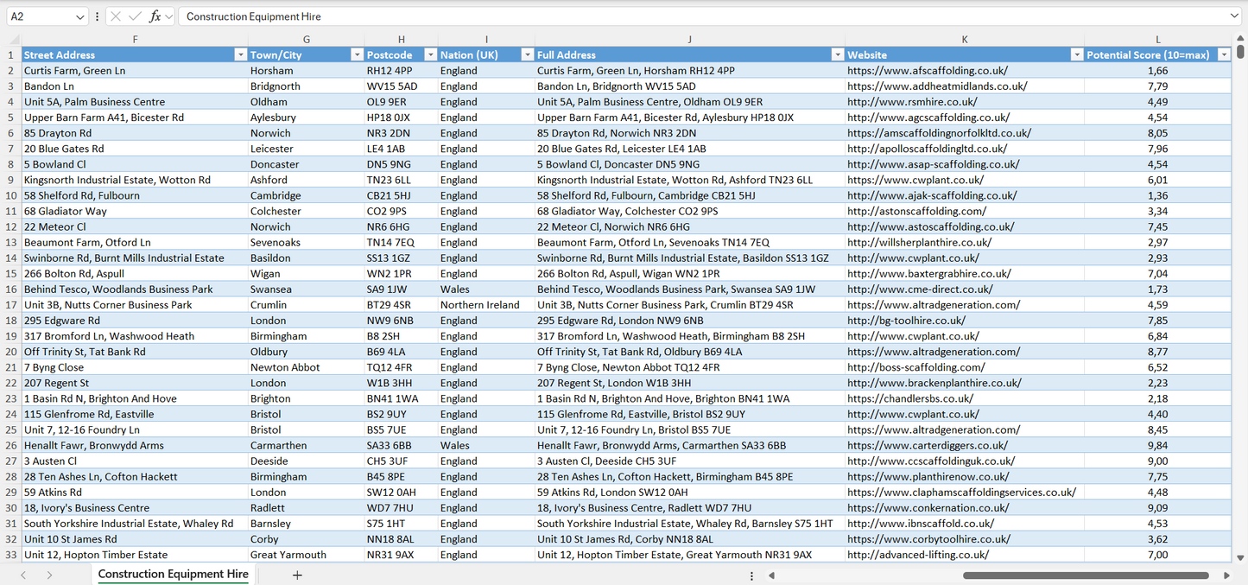1248x585 pixels.
Task: Add a new worksheet with the plus icon
Action: [297, 574]
